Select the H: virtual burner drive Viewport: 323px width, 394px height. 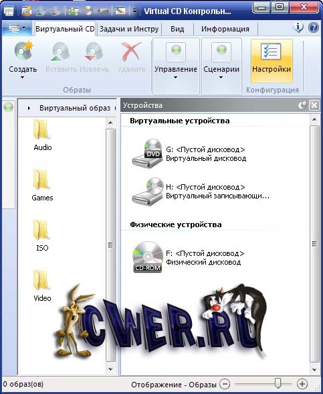click(201, 191)
